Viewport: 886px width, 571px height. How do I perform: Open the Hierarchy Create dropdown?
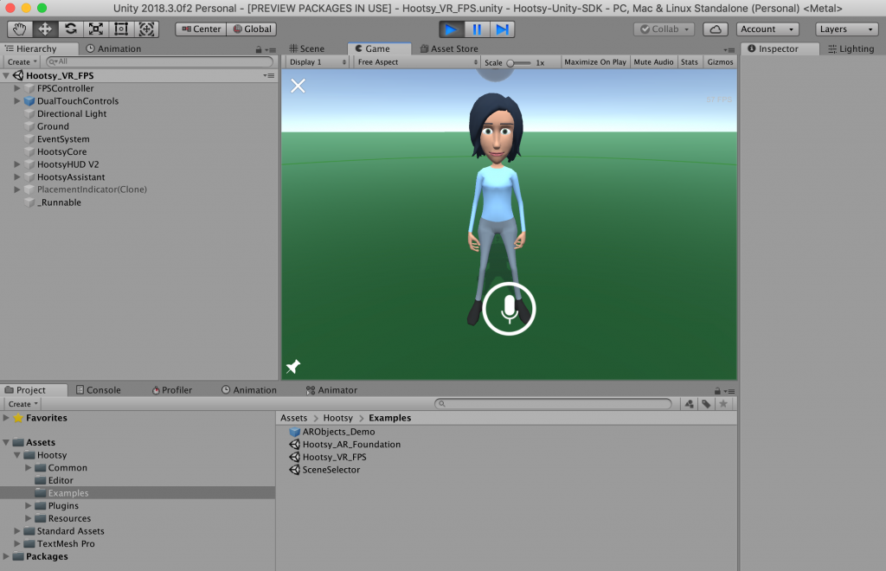(x=22, y=62)
